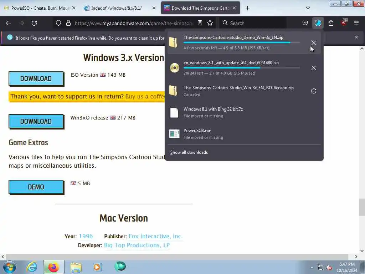The width and height of the screenshot is (365, 274).
Task: Click the page vertical scrollbar thumb
Action: tap(362, 207)
